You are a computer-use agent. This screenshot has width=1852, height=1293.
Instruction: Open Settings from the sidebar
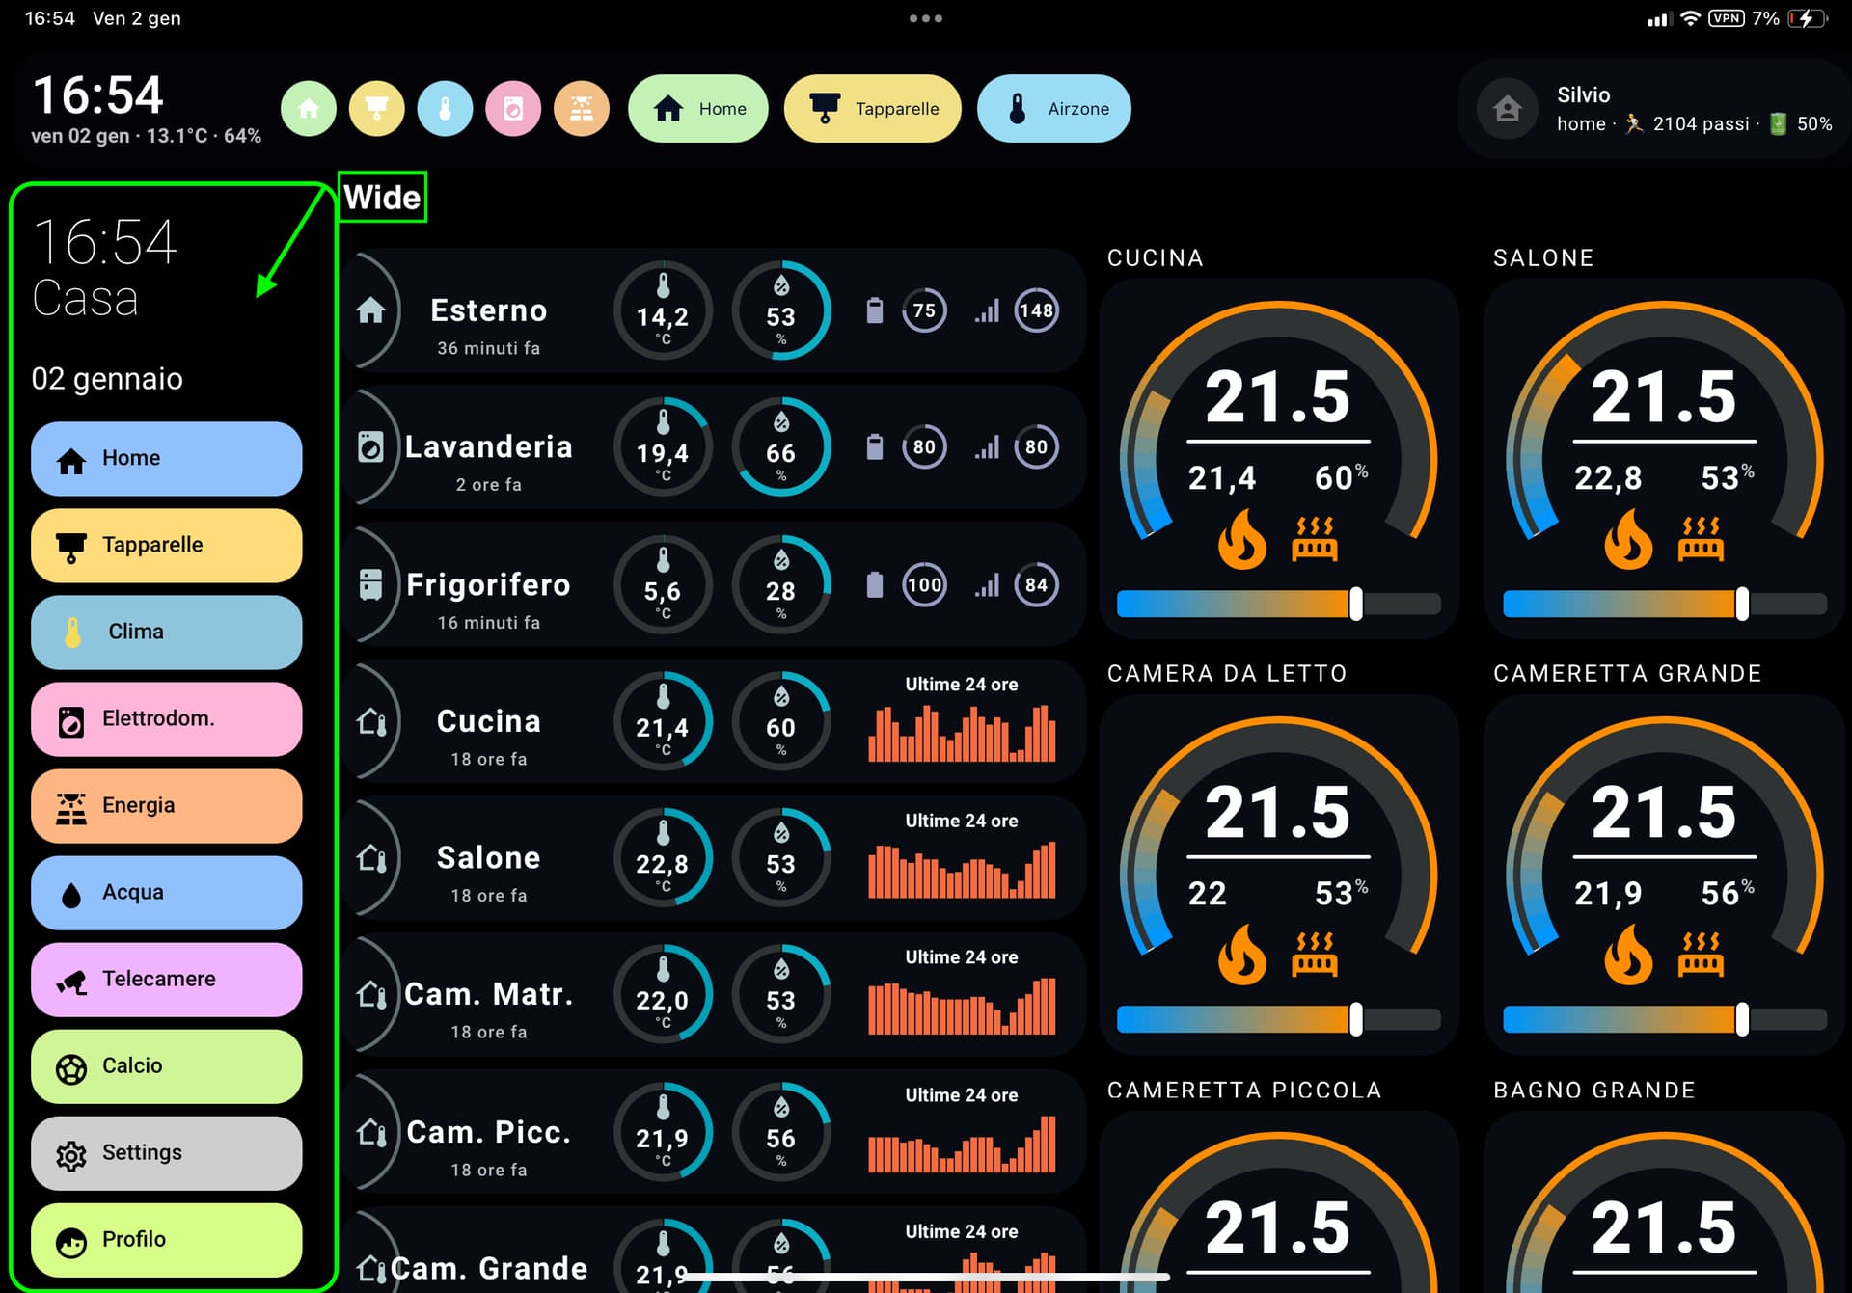tap(166, 1152)
